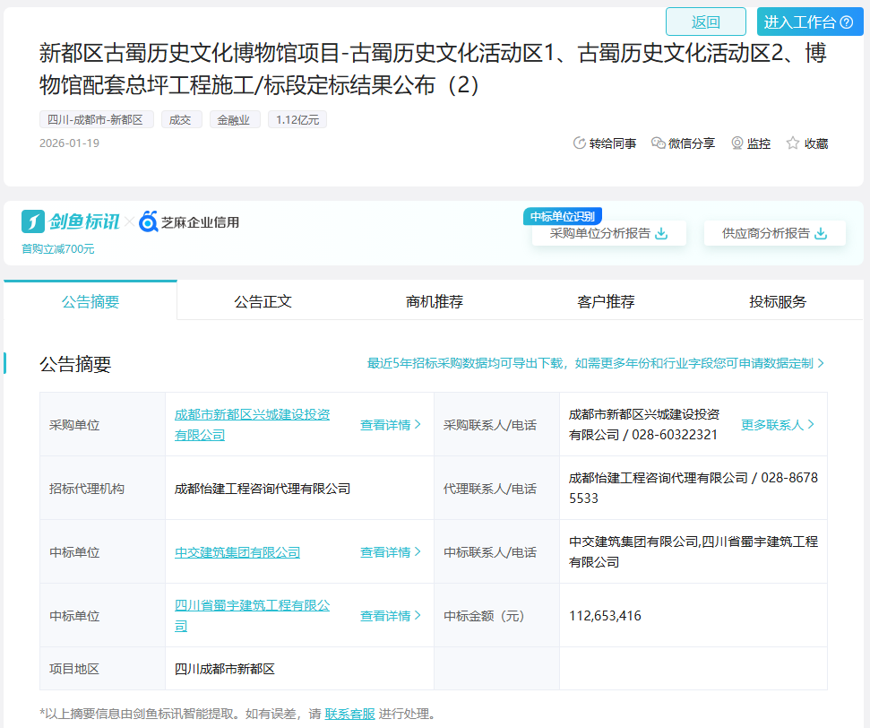Click the 监控 monitor icon
The width and height of the screenshot is (870, 728).
pyautogui.click(x=737, y=143)
